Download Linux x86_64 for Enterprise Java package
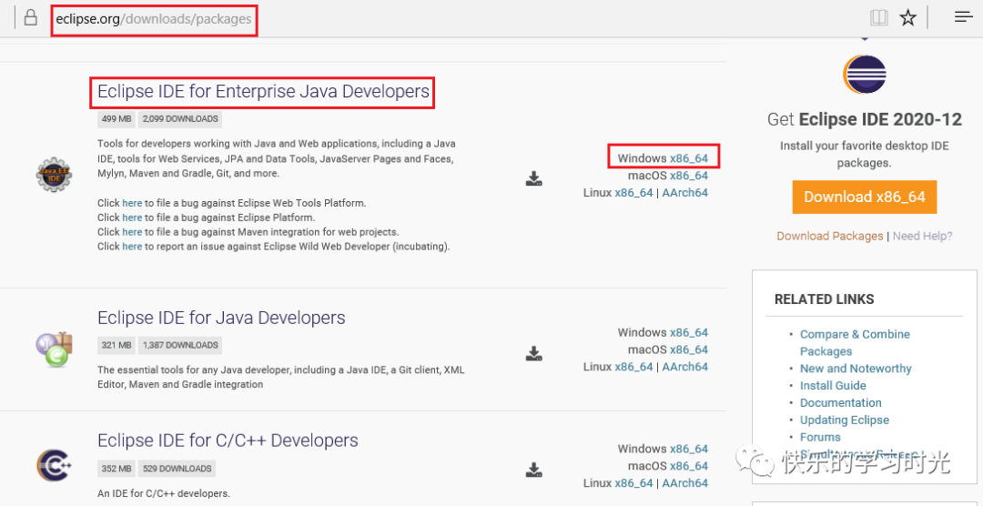The height and width of the screenshot is (506, 983). pos(633,193)
